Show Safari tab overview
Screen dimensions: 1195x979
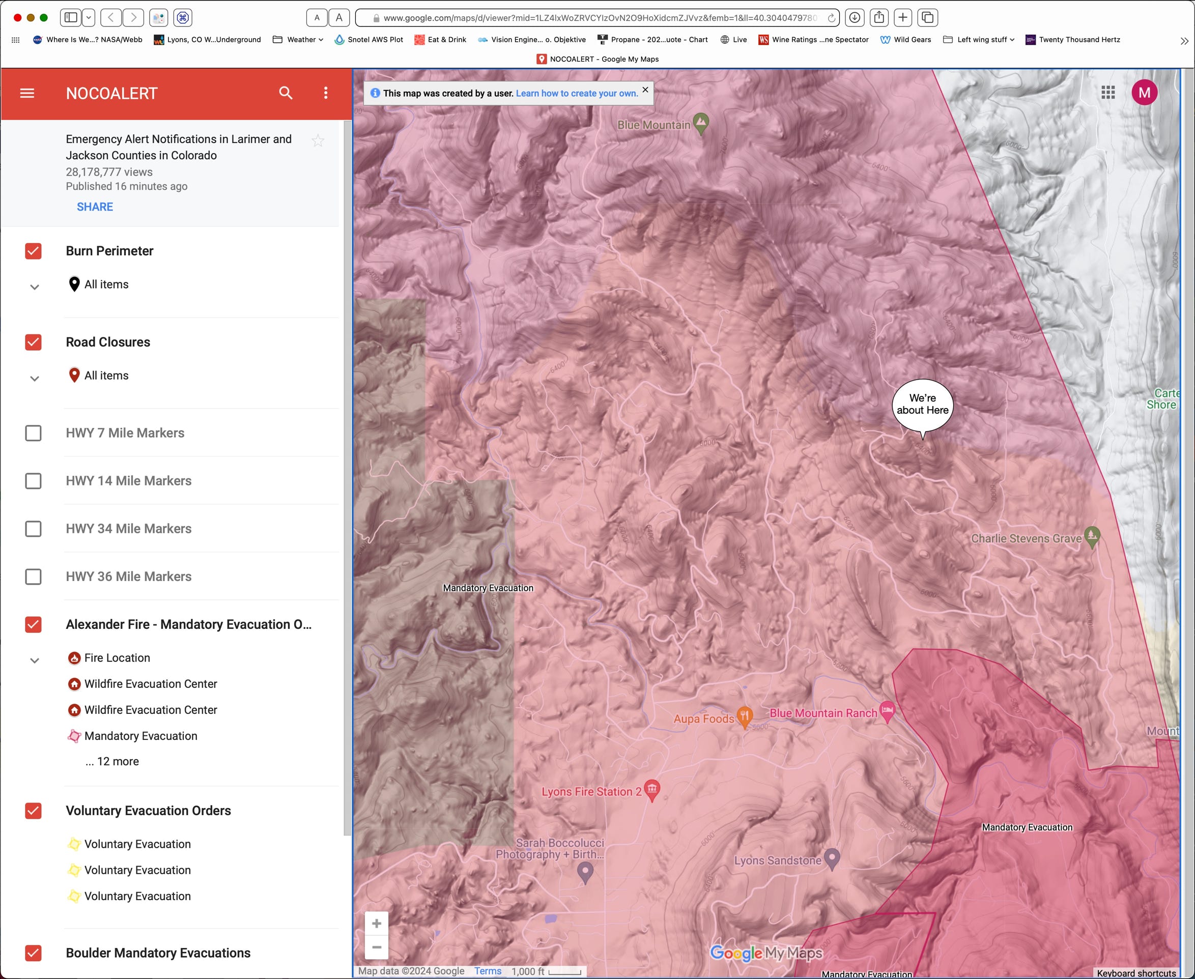pyautogui.click(x=928, y=17)
